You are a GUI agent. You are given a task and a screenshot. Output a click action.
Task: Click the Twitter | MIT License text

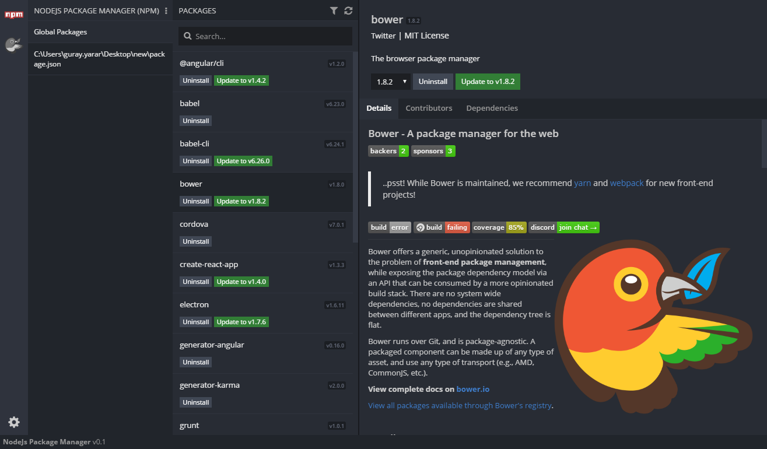coord(410,36)
